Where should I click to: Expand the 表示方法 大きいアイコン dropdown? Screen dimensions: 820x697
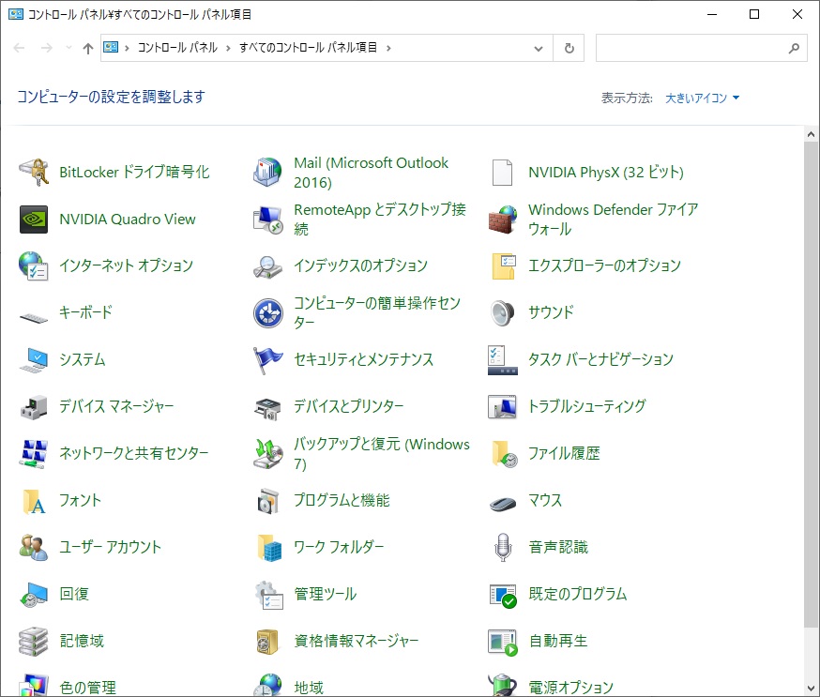703,98
